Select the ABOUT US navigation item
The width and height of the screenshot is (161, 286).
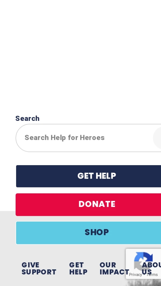[151, 268]
